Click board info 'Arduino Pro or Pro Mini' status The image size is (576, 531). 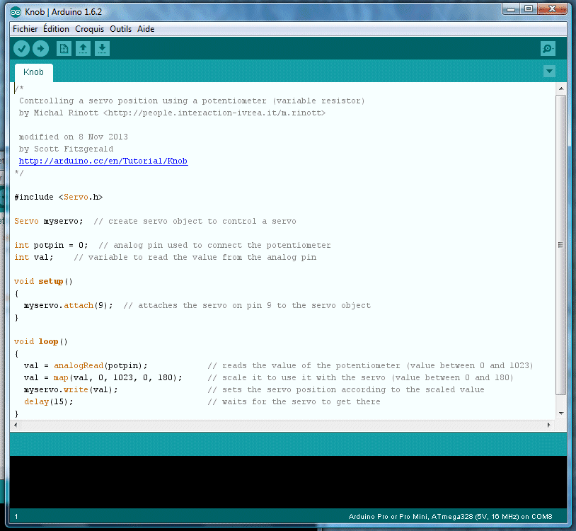point(450,517)
